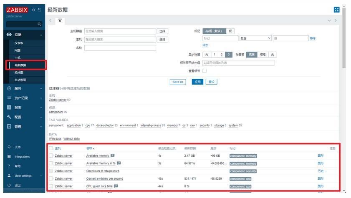Open help icon beside Available memory in %
This screenshot has width=351, height=198.
pos(119,163)
